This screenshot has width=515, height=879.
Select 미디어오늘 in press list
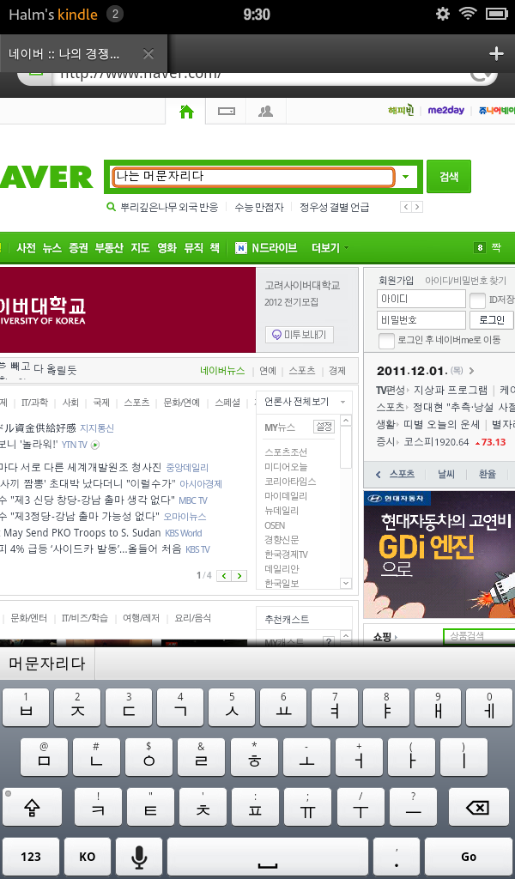tap(286, 466)
